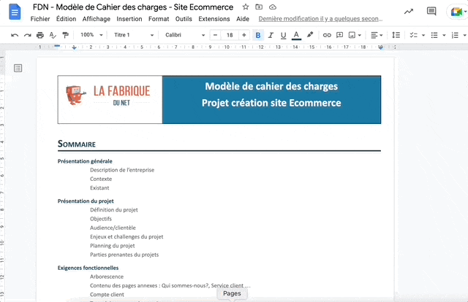
Task: Toggle underline formatting
Action: (x=283, y=35)
